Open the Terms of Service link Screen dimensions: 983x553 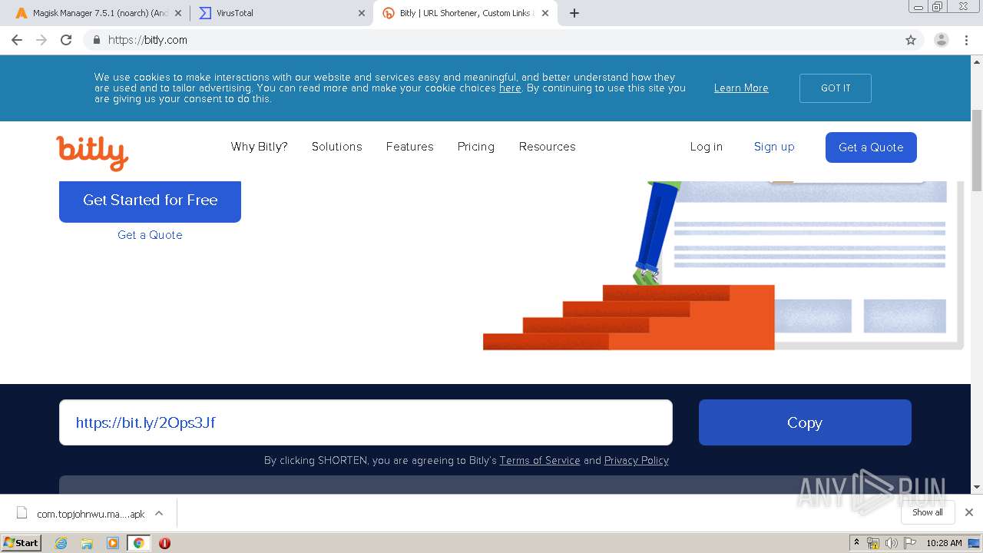coord(540,461)
